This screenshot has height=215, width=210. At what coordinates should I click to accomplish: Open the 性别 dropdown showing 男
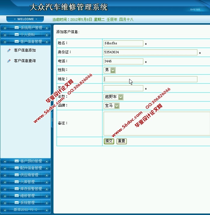point(110,70)
